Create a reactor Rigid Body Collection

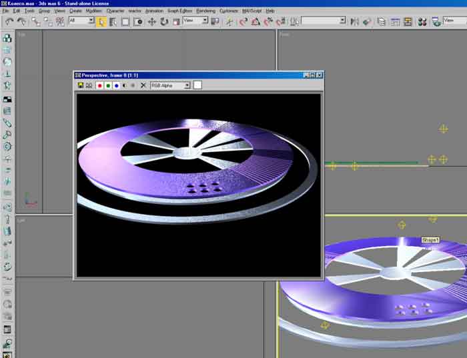pyautogui.click(x=7, y=39)
